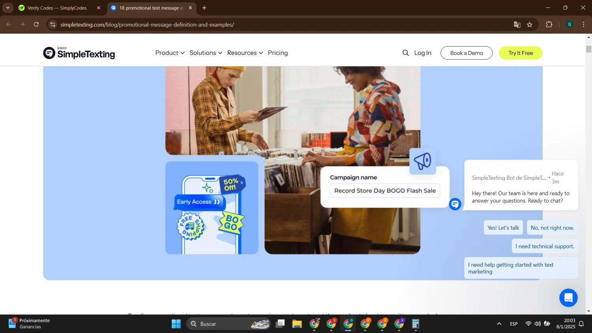592x333 pixels.
Task: Open the ESP keyboard language switcher
Action: pyautogui.click(x=514, y=324)
